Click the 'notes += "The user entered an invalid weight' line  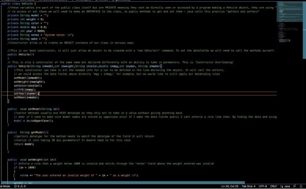click(79, 175)
